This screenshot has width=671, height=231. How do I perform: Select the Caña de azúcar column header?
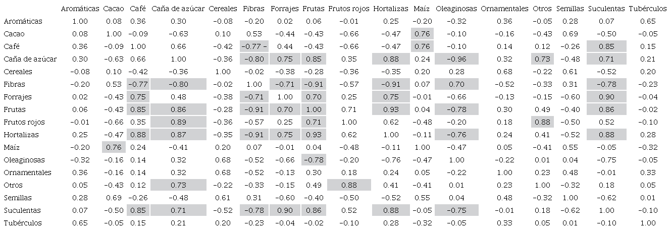pos(178,9)
